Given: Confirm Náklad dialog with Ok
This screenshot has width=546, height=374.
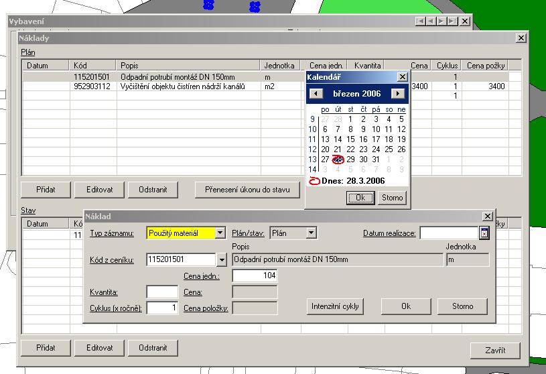Looking at the screenshot, I should (406, 306).
